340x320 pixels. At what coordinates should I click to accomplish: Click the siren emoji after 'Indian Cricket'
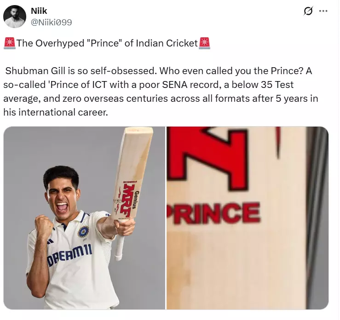(204, 44)
